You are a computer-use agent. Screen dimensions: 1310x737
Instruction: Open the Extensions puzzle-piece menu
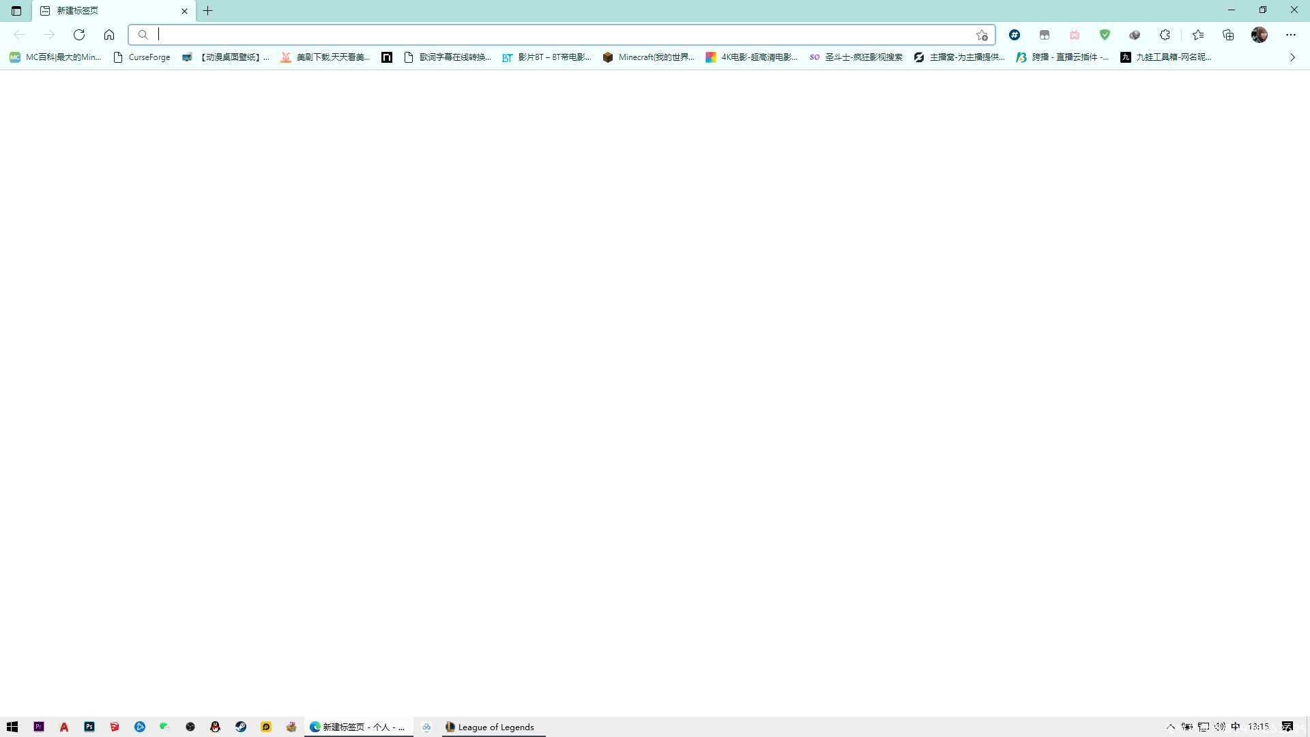1165,35
